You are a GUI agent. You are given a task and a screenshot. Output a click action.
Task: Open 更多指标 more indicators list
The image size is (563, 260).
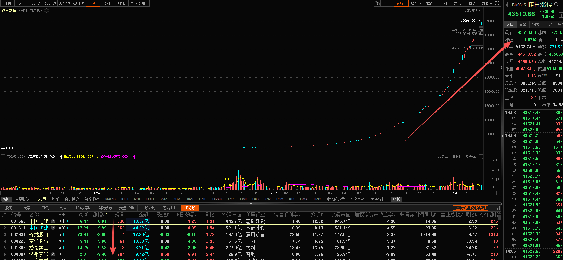click(378, 199)
